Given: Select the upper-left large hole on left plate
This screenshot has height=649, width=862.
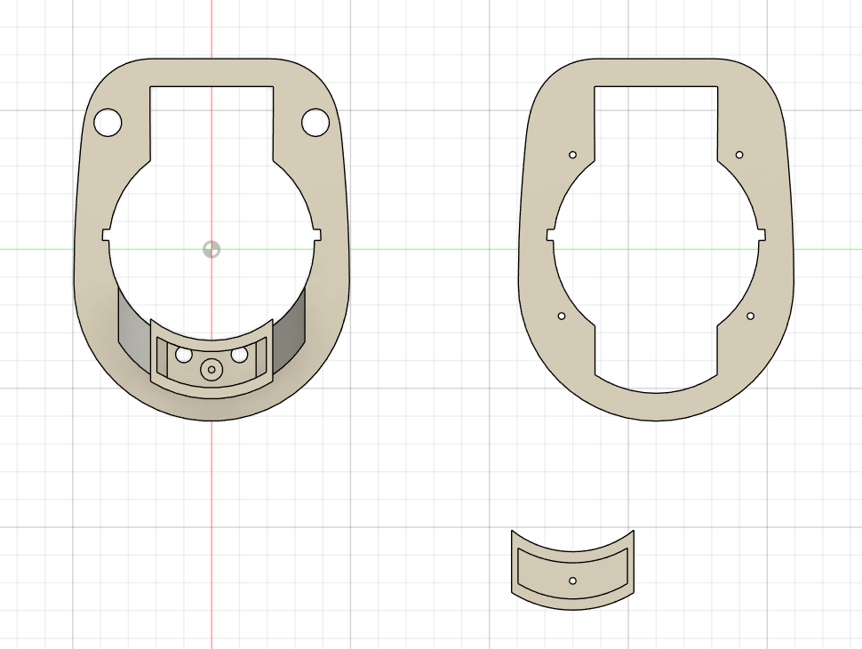Looking at the screenshot, I should click(x=108, y=123).
